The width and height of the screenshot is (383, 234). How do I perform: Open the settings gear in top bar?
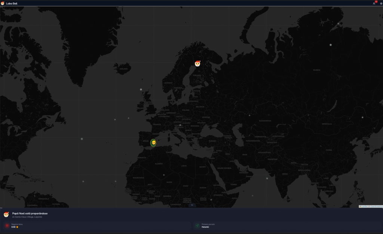pyautogui.click(x=381, y=3)
